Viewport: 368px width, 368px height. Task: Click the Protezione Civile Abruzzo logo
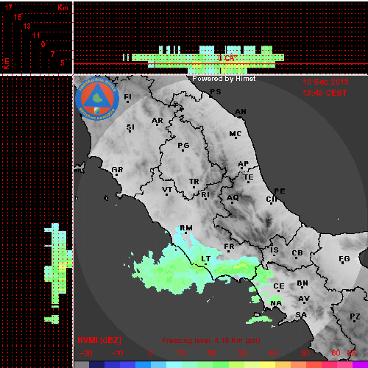(97, 99)
